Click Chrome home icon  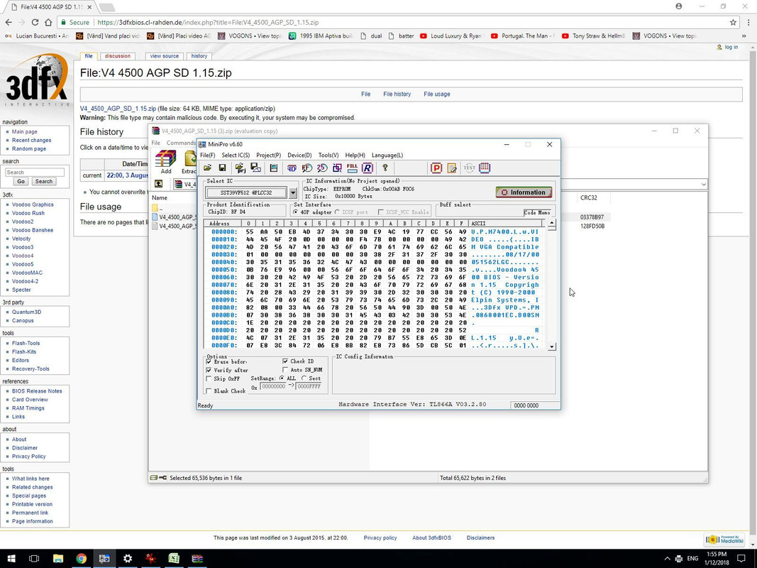coord(48,22)
